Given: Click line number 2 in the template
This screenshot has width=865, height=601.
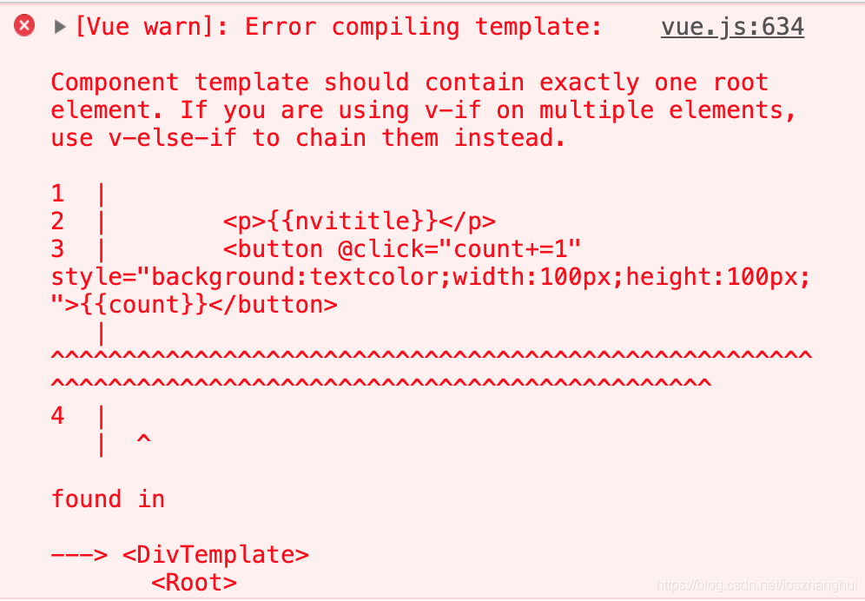Looking at the screenshot, I should click(x=57, y=221).
